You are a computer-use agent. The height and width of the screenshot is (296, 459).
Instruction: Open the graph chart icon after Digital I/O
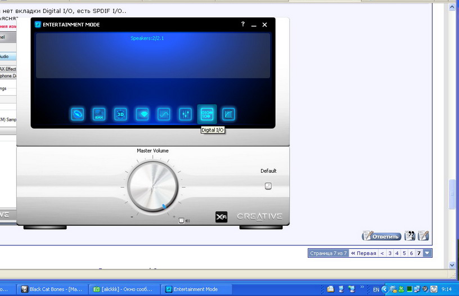[228, 114]
